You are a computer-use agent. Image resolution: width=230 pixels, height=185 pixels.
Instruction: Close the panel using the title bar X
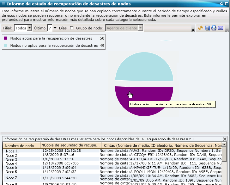click(227, 4)
